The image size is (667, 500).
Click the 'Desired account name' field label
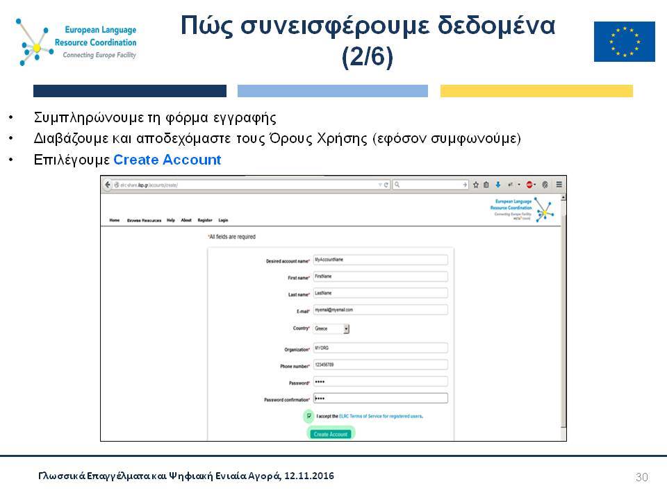[288, 261]
